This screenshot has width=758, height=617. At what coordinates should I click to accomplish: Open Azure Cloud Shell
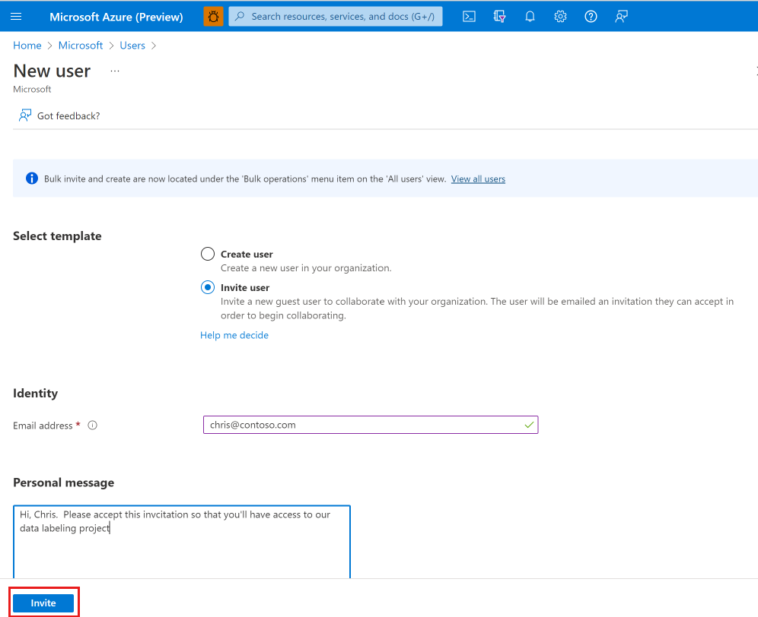(469, 16)
